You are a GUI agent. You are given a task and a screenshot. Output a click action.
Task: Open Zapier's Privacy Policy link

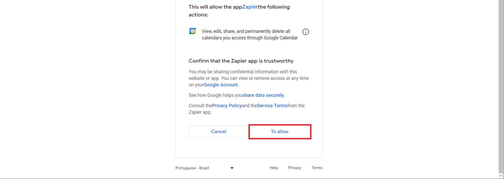point(227,106)
